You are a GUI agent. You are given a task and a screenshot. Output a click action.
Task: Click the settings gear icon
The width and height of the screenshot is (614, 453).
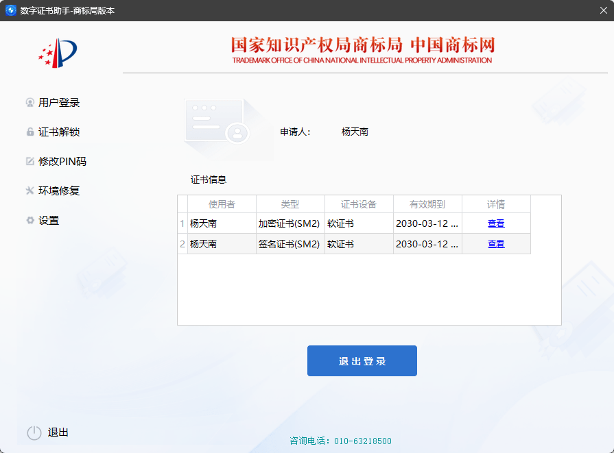coord(30,220)
